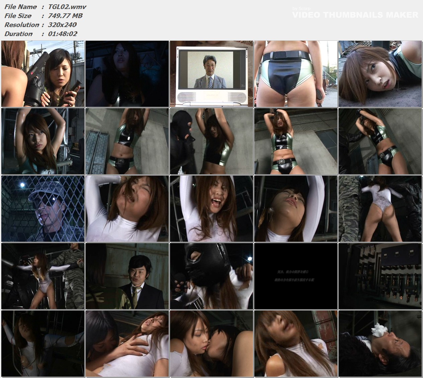Click the resolution 320x240 value
This screenshot has width=423, height=378.
(62, 25)
